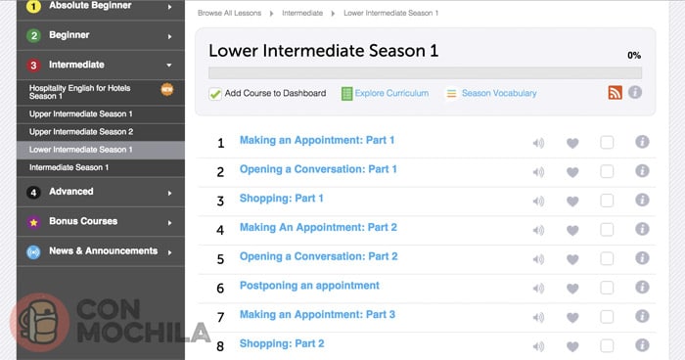
Task: Open the Shopping: Part 2 lesson
Action: tap(282, 343)
